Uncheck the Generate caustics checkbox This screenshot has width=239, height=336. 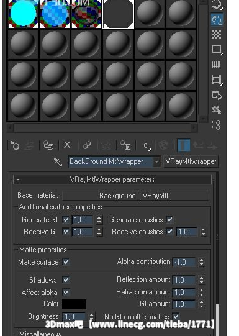pyautogui.click(x=169, y=219)
